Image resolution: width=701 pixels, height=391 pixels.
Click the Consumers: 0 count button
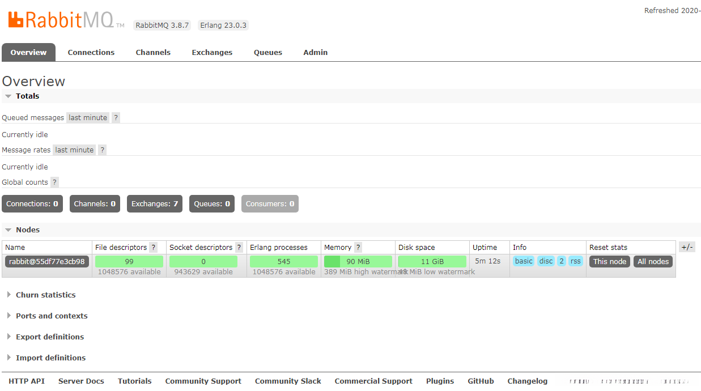270,204
